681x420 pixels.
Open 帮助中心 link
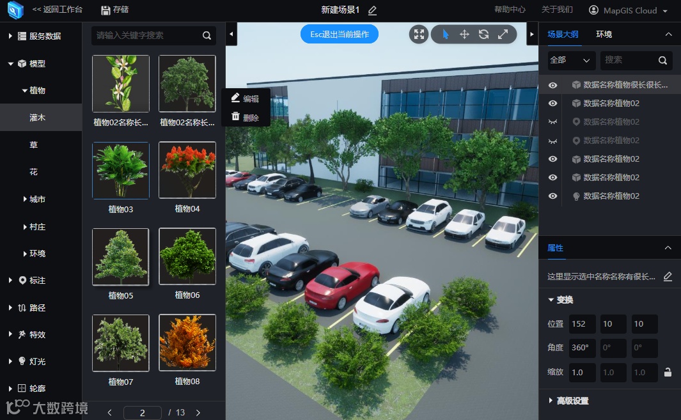coord(510,10)
